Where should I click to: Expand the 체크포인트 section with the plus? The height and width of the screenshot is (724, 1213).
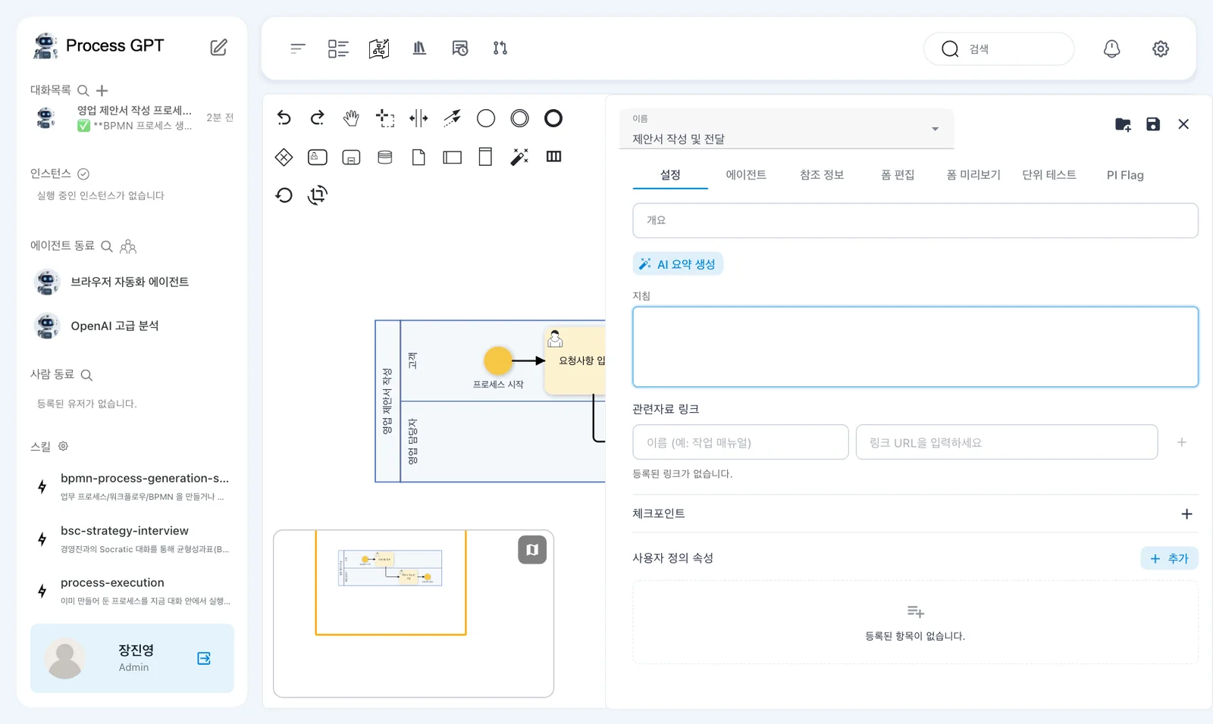coord(1186,514)
